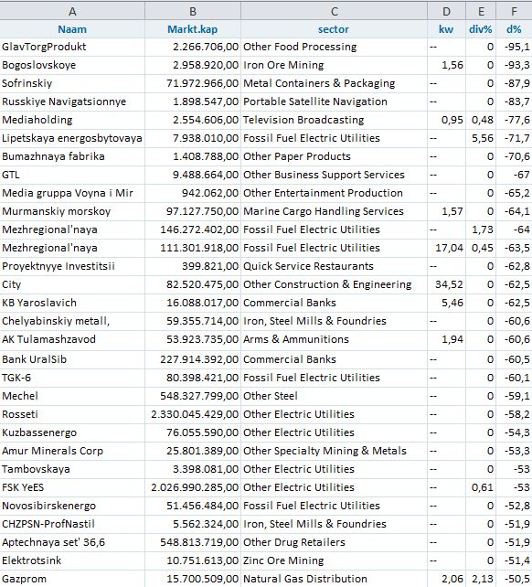Select the Kuzbassenergo cell
Screen dimensions: 532x587
72,433
